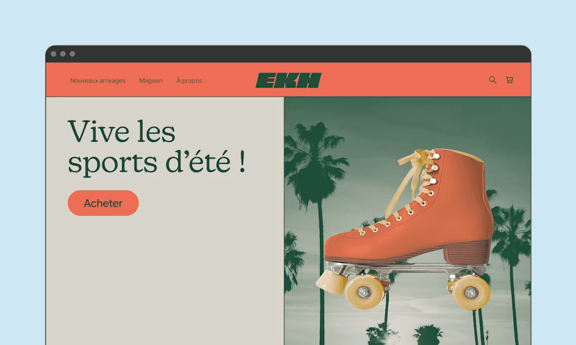Click the EKH logo
The width and height of the screenshot is (576, 345).
(289, 81)
